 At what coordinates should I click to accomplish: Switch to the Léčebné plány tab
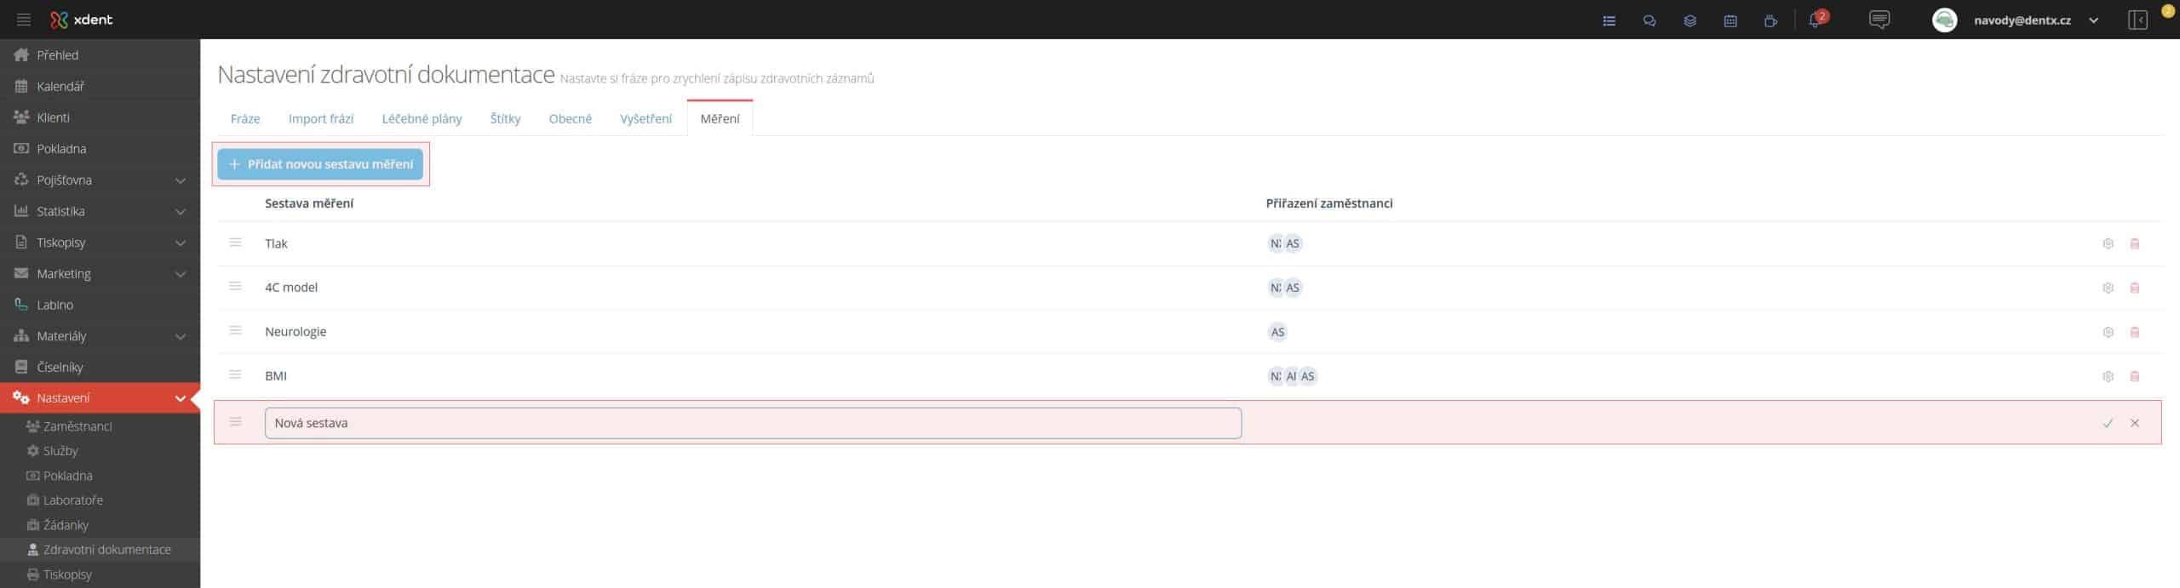pos(422,119)
